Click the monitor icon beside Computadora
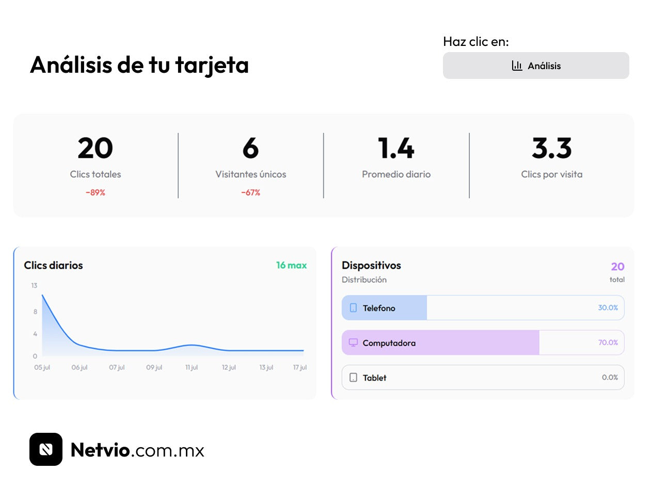The width and height of the screenshot is (650, 488). pyautogui.click(x=353, y=343)
